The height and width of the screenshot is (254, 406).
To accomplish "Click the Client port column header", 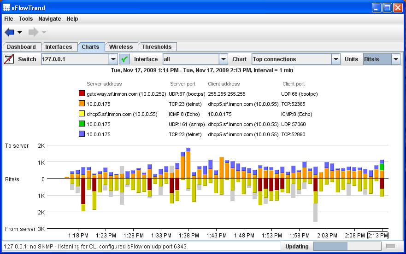I will click(x=294, y=84).
